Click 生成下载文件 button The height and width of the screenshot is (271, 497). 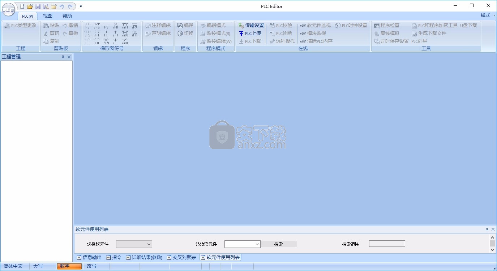coord(429,33)
